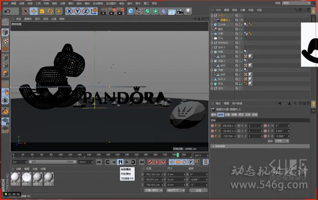The image size is (318, 200).
Task: Switch to the Object tab in attributes
Action: pos(227,115)
